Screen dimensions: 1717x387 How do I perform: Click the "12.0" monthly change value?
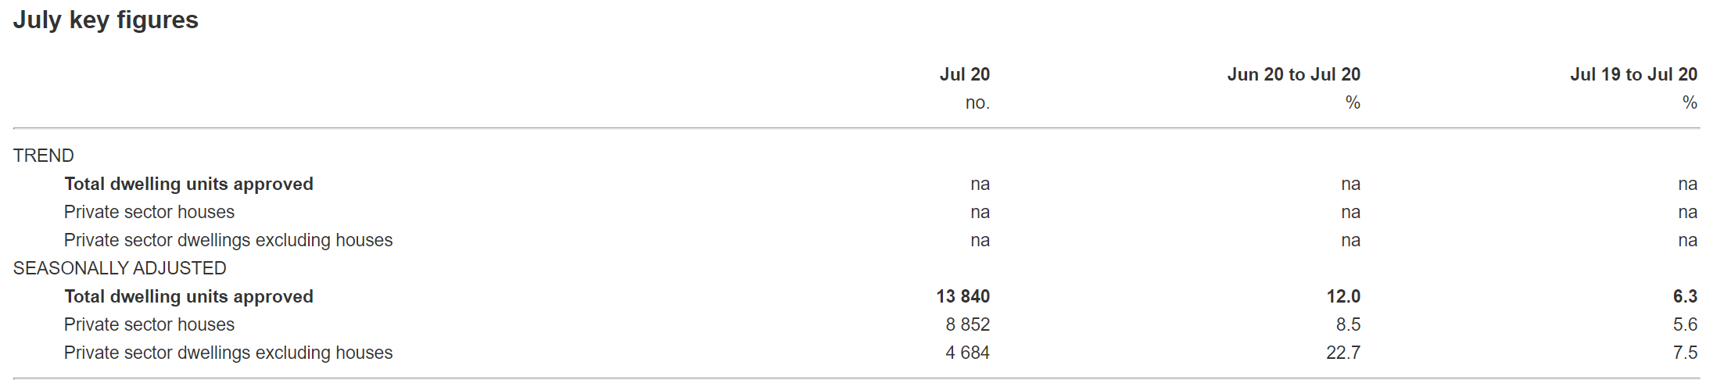(1342, 296)
